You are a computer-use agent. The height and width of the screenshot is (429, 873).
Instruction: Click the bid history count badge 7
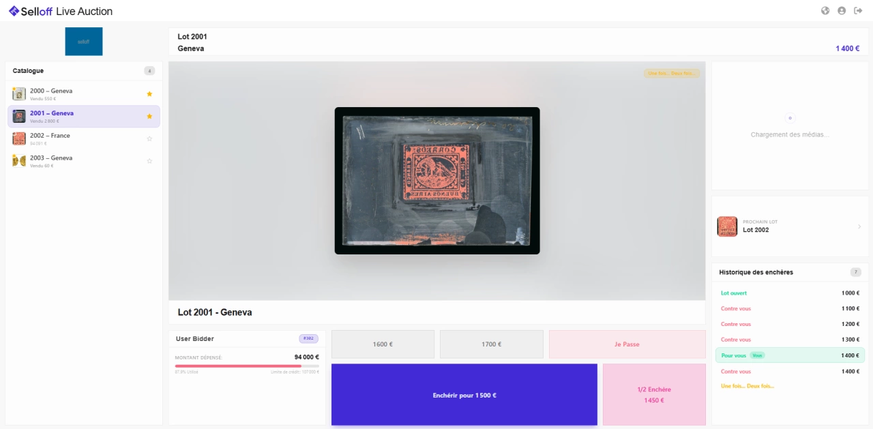[x=856, y=272]
